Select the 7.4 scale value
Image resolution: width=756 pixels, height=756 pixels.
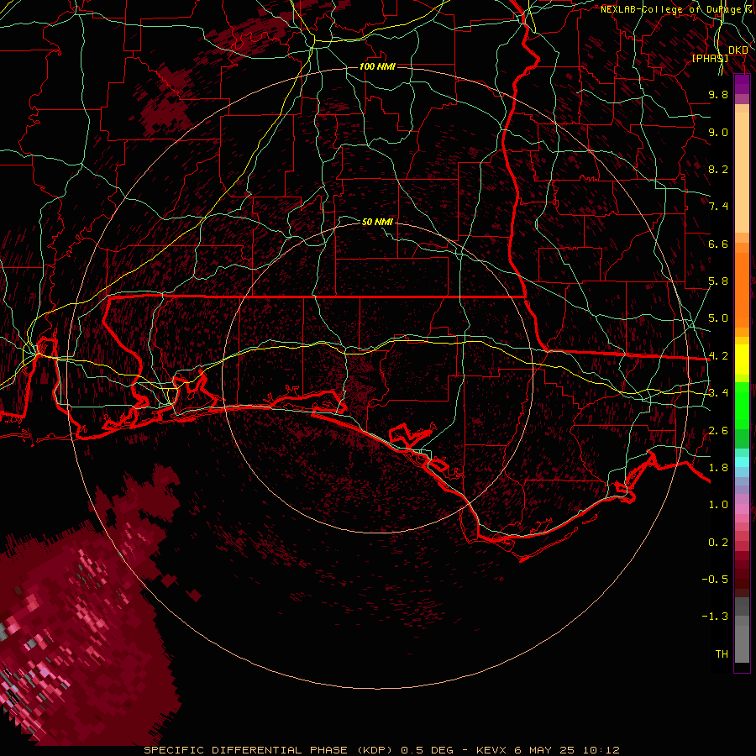(718, 207)
